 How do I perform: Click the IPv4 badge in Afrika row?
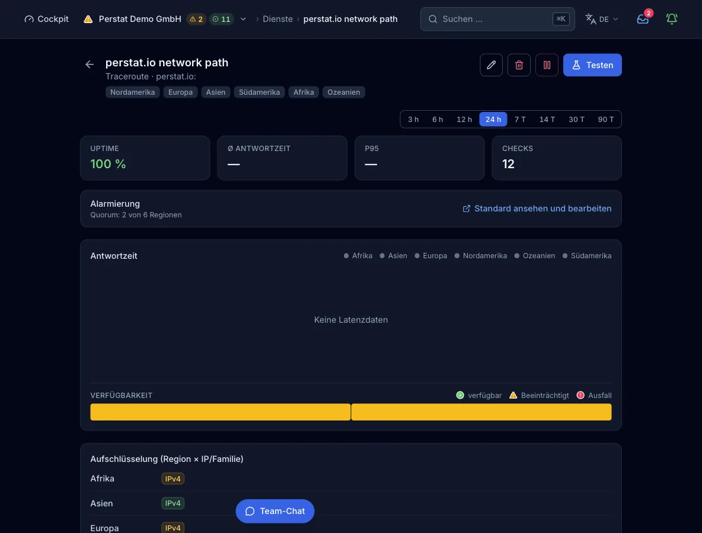point(173,479)
